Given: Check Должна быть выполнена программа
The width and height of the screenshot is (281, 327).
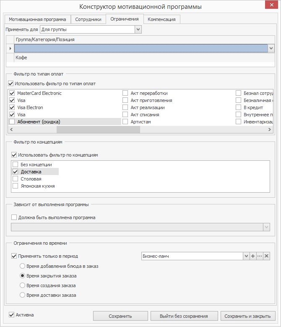Looking at the screenshot, I should [15, 217].
